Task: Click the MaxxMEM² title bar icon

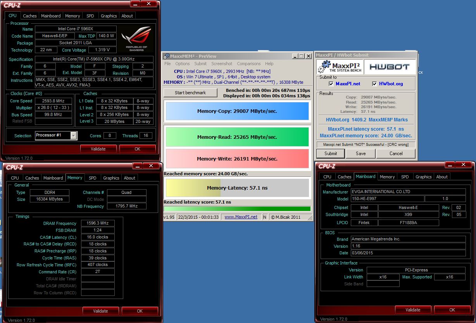Action: point(166,56)
